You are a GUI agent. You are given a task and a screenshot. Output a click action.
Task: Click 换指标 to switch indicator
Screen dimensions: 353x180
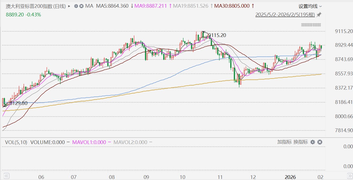(x=301, y=142)
